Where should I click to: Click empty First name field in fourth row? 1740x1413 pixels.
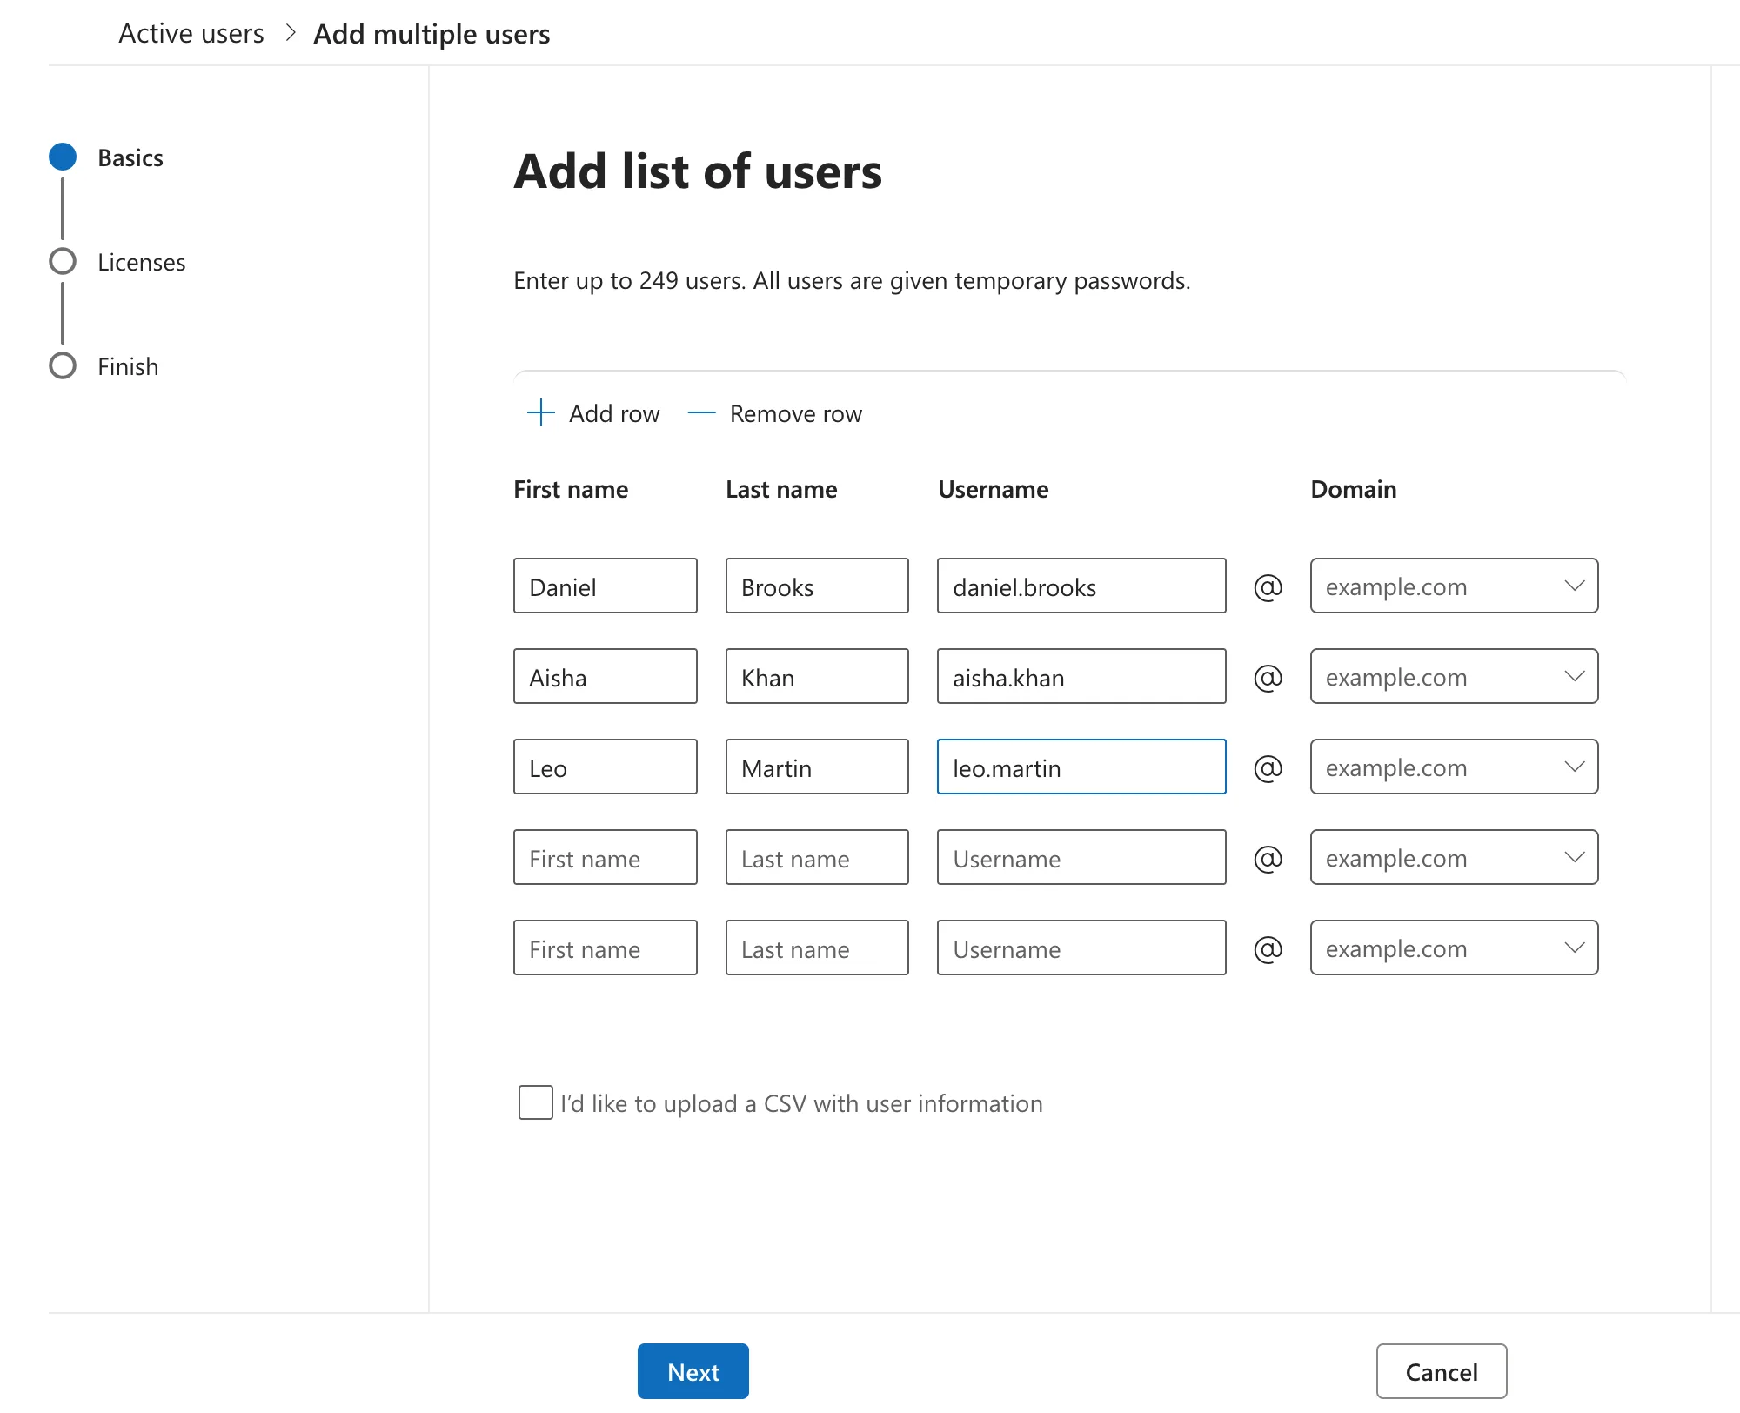click(606, 858)
